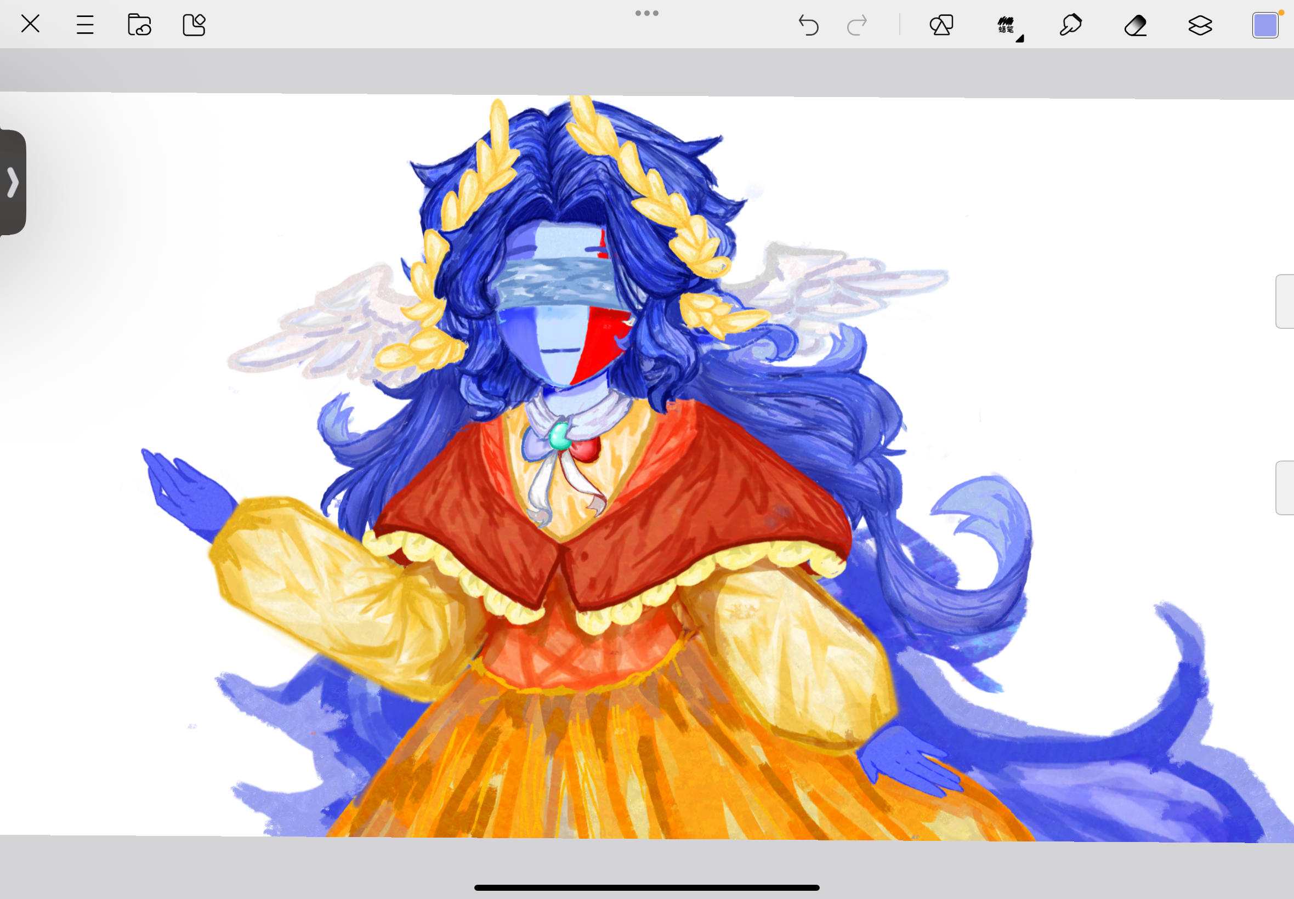Select the smudge/fill paint tool
Image resolution: width=1294 pixels, height=899 pixels.
1070,25
